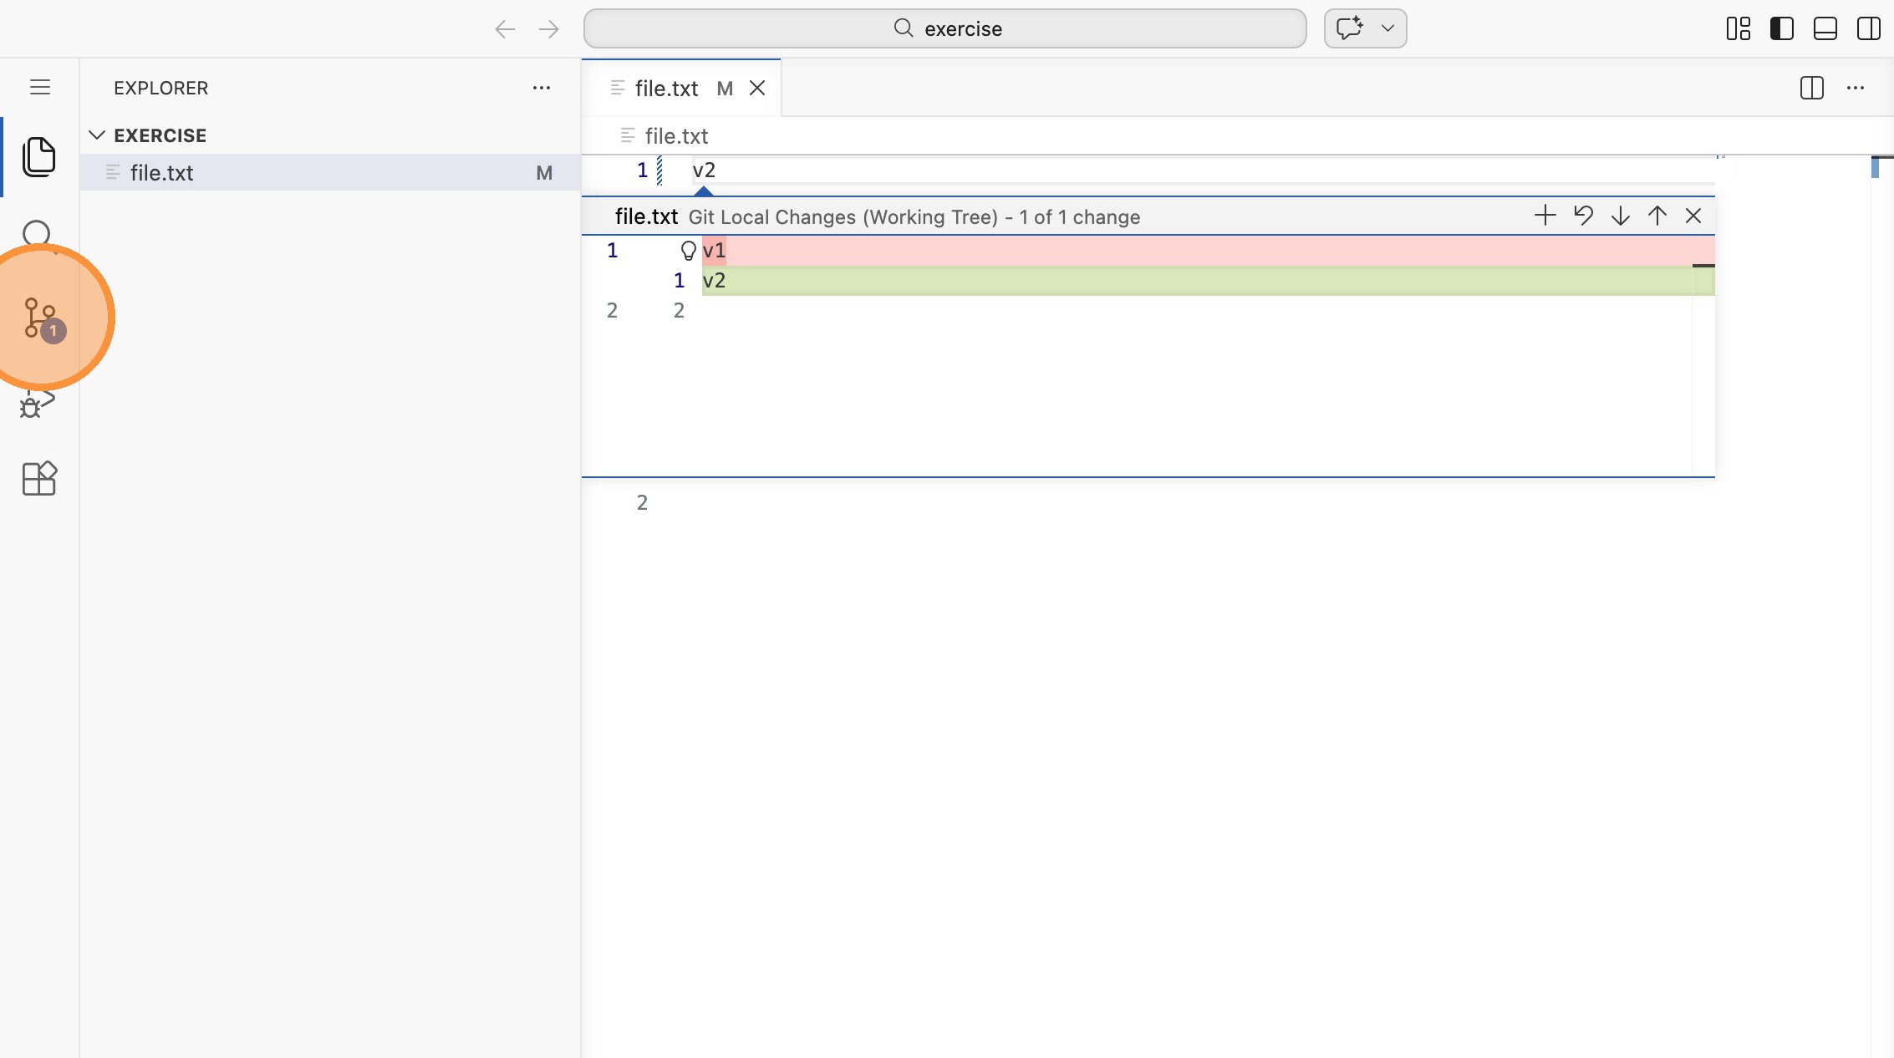Collapse the EXERCISE folder section
Image resolution: width=1894 pixels, height=1058 pixels.
click(97, 135)
